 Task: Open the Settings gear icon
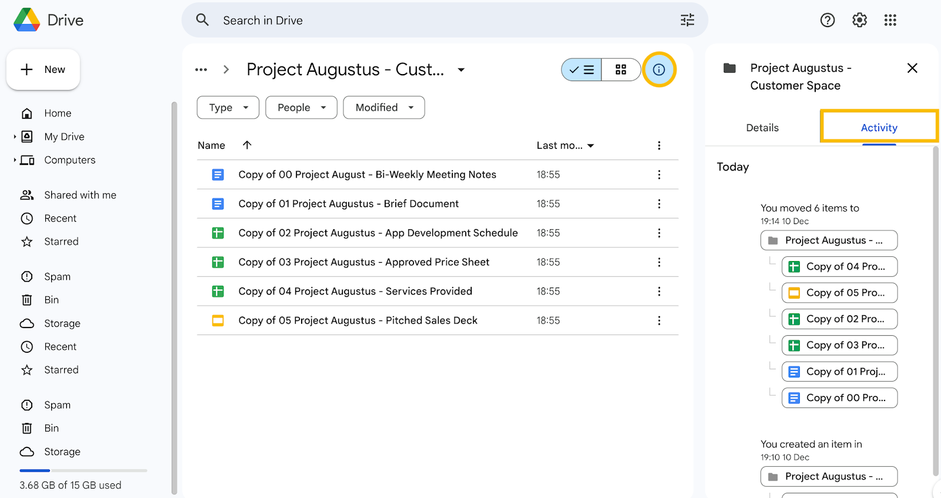859,21
